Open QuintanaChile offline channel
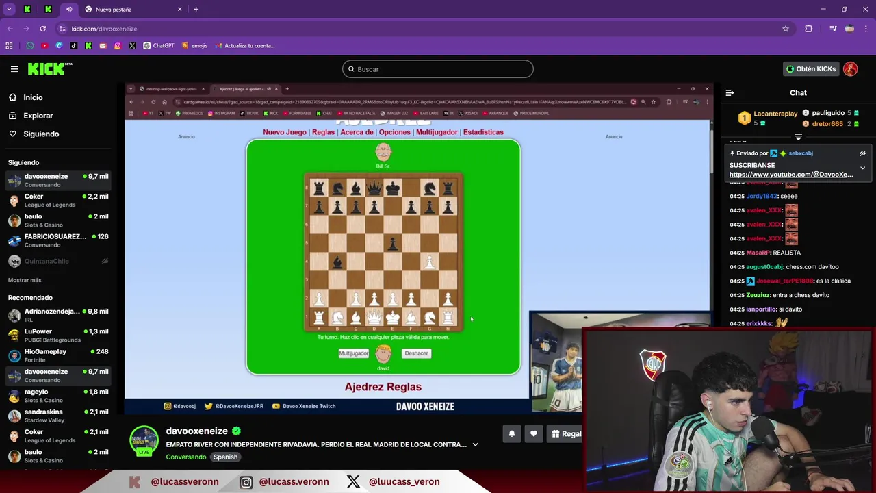Image resolution: width=876 pixels, height=493 pixels. [x=58, y=261]
